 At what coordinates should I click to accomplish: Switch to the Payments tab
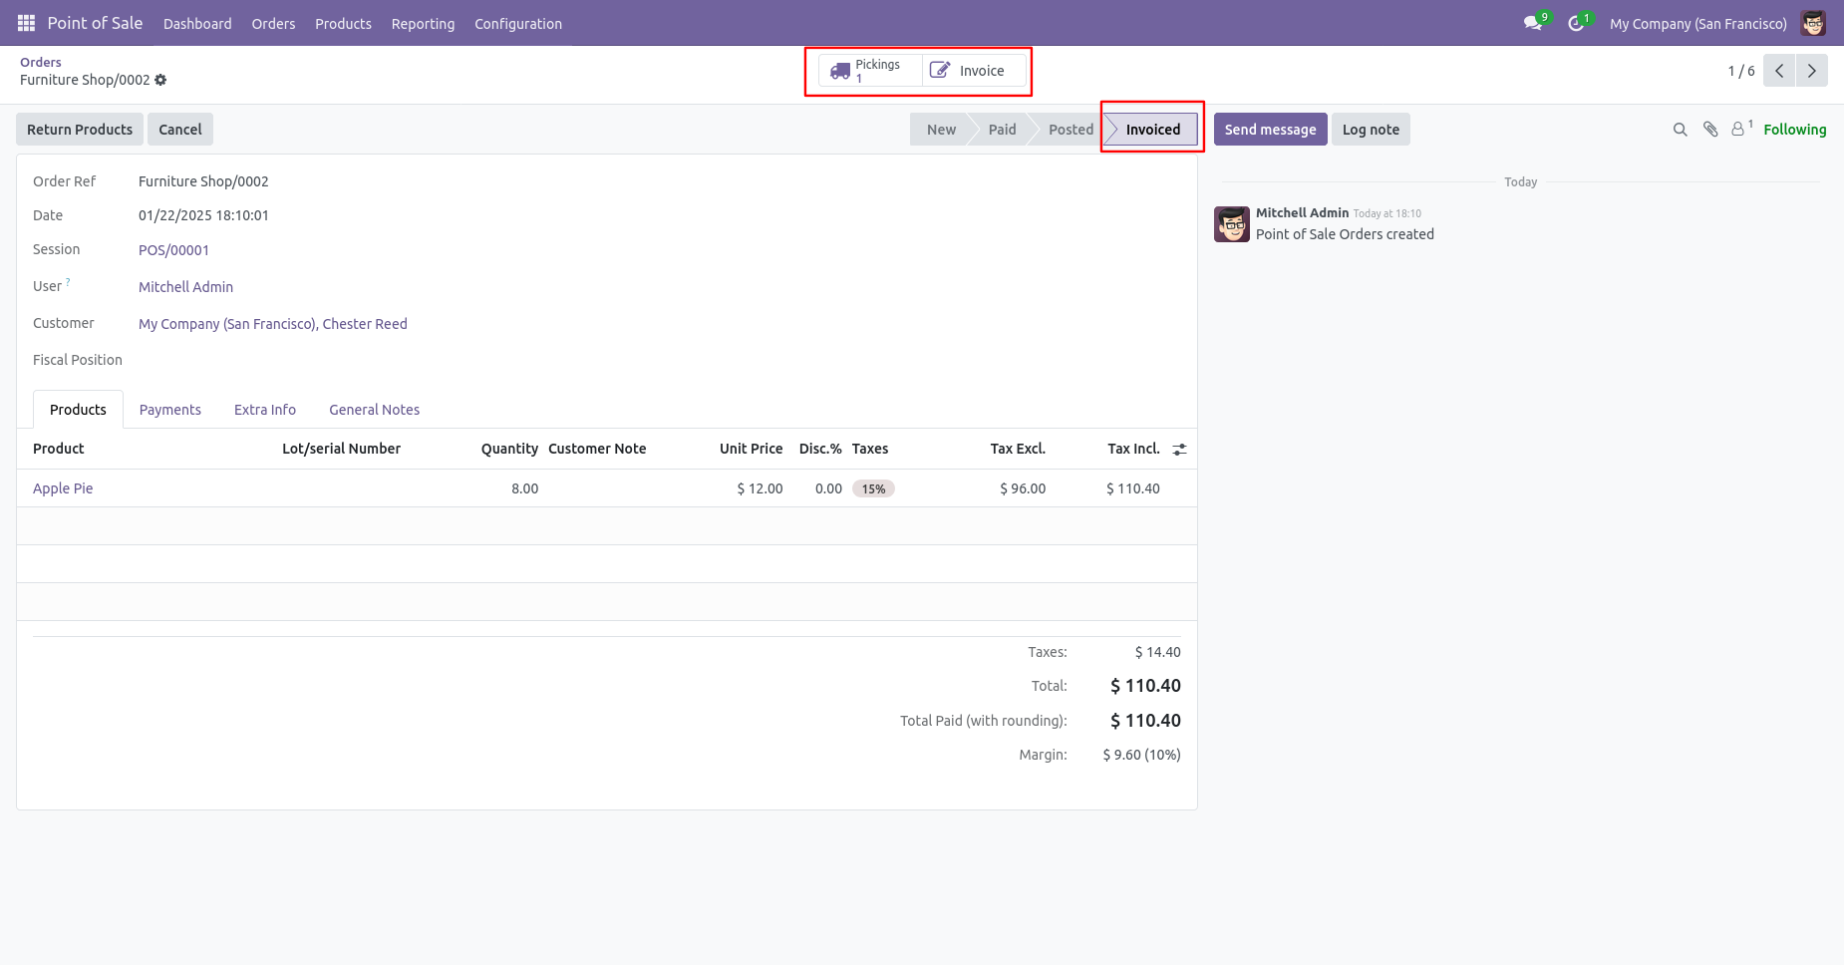170,410
